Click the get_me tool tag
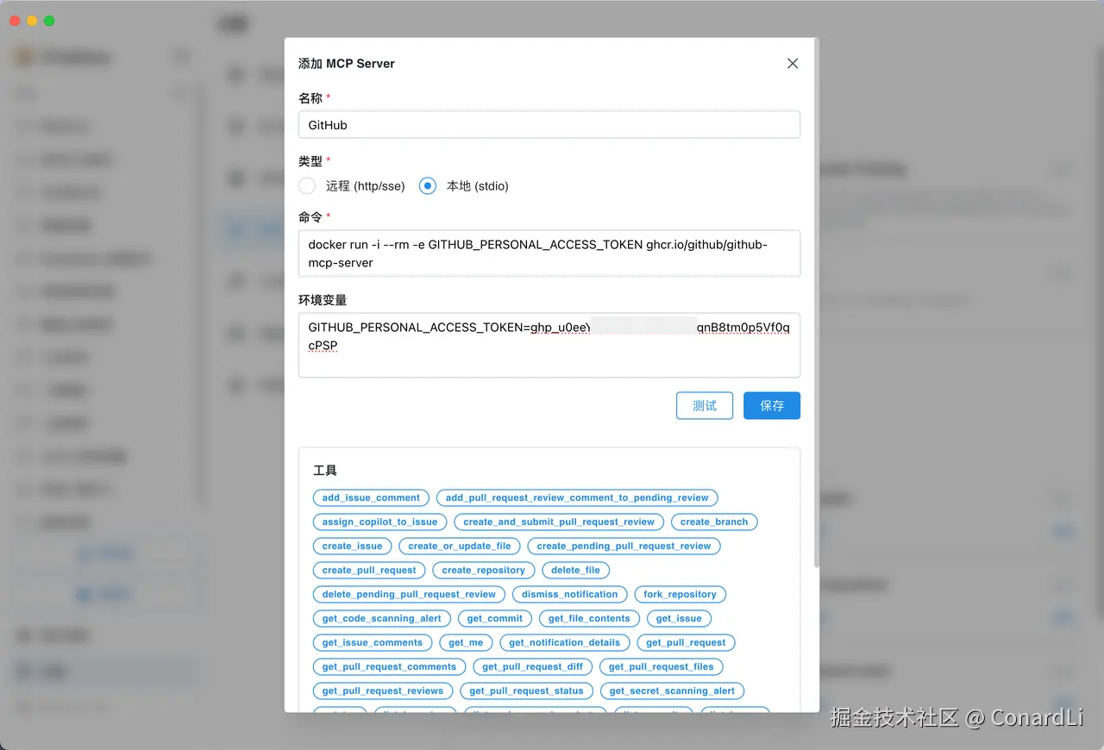Screen dimensions: 1104x750 tap(466, 642)
